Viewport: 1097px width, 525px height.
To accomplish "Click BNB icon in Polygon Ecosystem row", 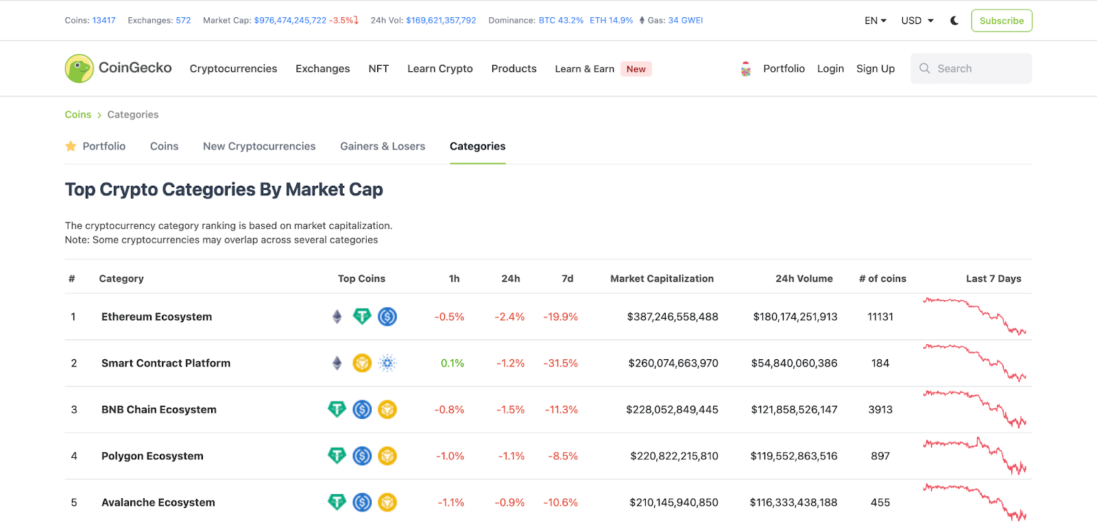I will coord(387,456).
